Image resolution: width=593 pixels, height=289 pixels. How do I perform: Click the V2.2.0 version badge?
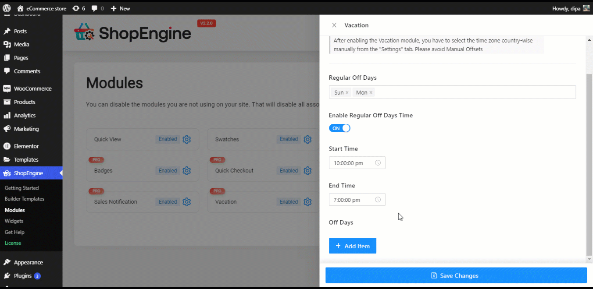click(x=206, y=23)
